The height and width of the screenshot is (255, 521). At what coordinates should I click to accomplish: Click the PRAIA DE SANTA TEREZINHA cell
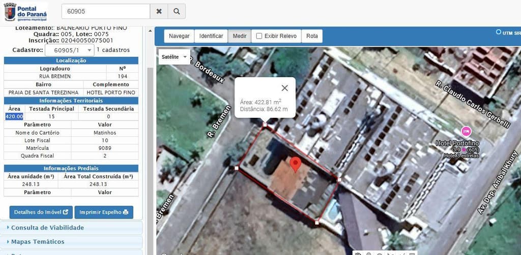click(44, 92)
